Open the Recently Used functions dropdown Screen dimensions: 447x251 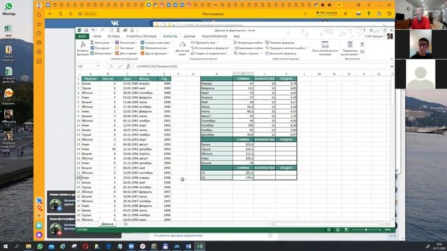[101, 48]
